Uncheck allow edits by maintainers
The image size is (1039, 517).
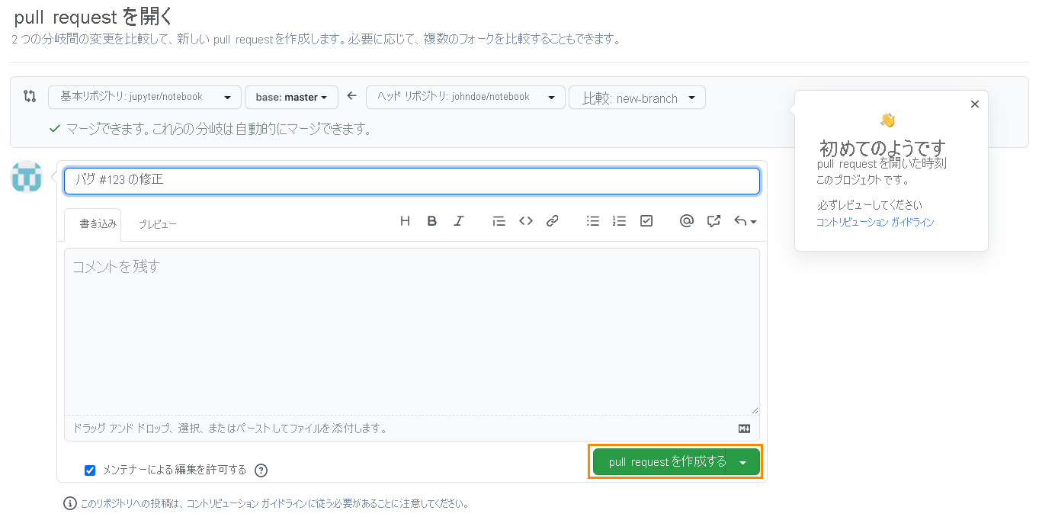tap(90, 470)
